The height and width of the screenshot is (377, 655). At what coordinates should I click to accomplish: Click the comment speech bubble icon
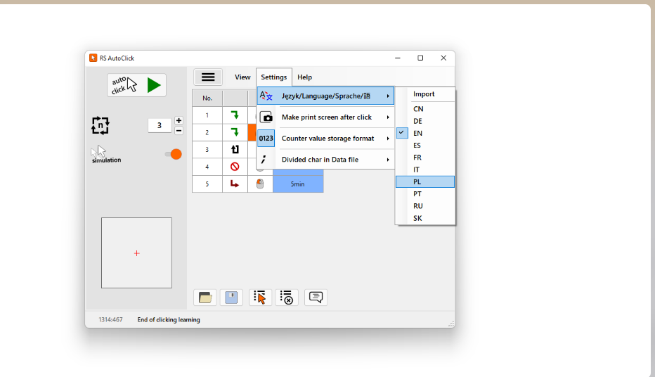[316, 298]
